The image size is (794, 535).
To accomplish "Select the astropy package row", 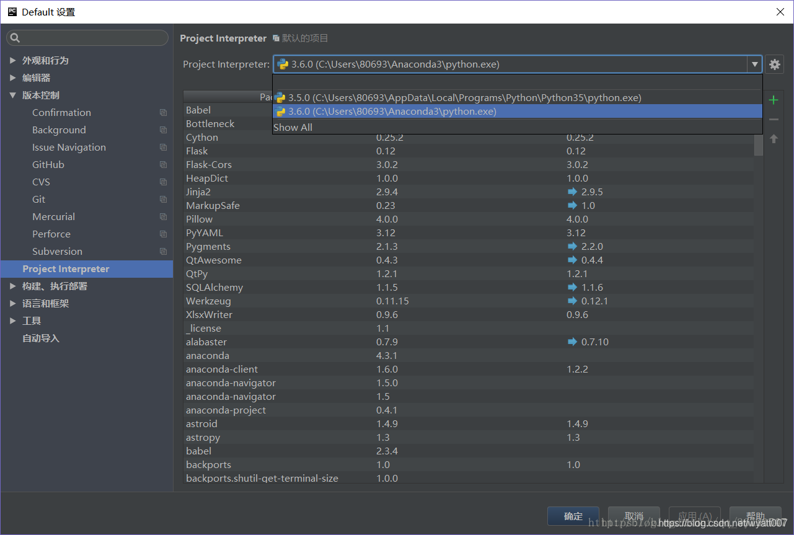I will point(469,438).
